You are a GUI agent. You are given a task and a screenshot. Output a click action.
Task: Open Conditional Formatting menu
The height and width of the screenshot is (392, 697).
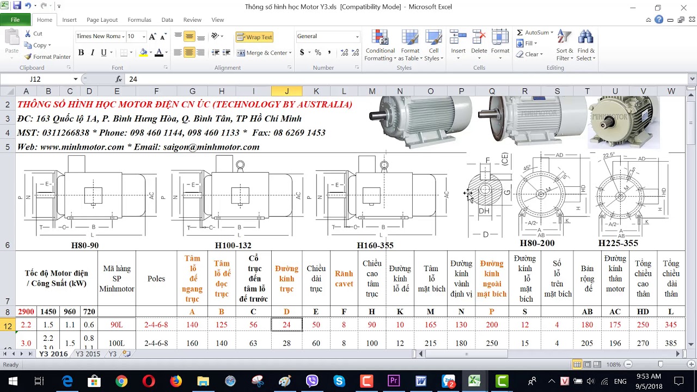[380, 45]
